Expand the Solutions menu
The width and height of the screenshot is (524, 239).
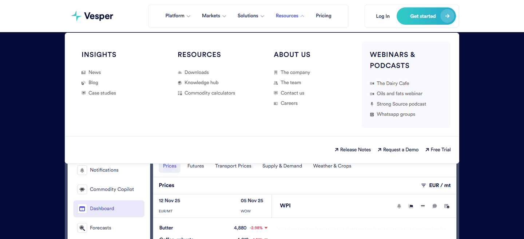(x=251, y=16)
